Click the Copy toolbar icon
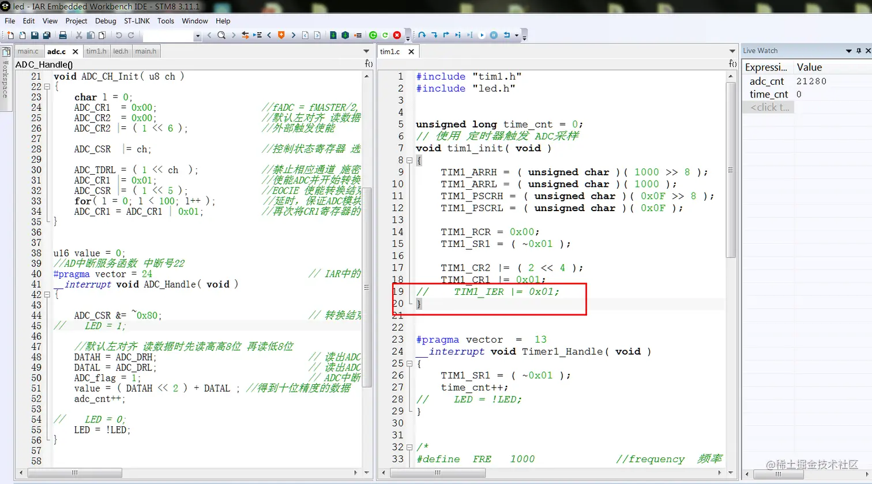Screen dimensions: 872x484 click(91, 35)
